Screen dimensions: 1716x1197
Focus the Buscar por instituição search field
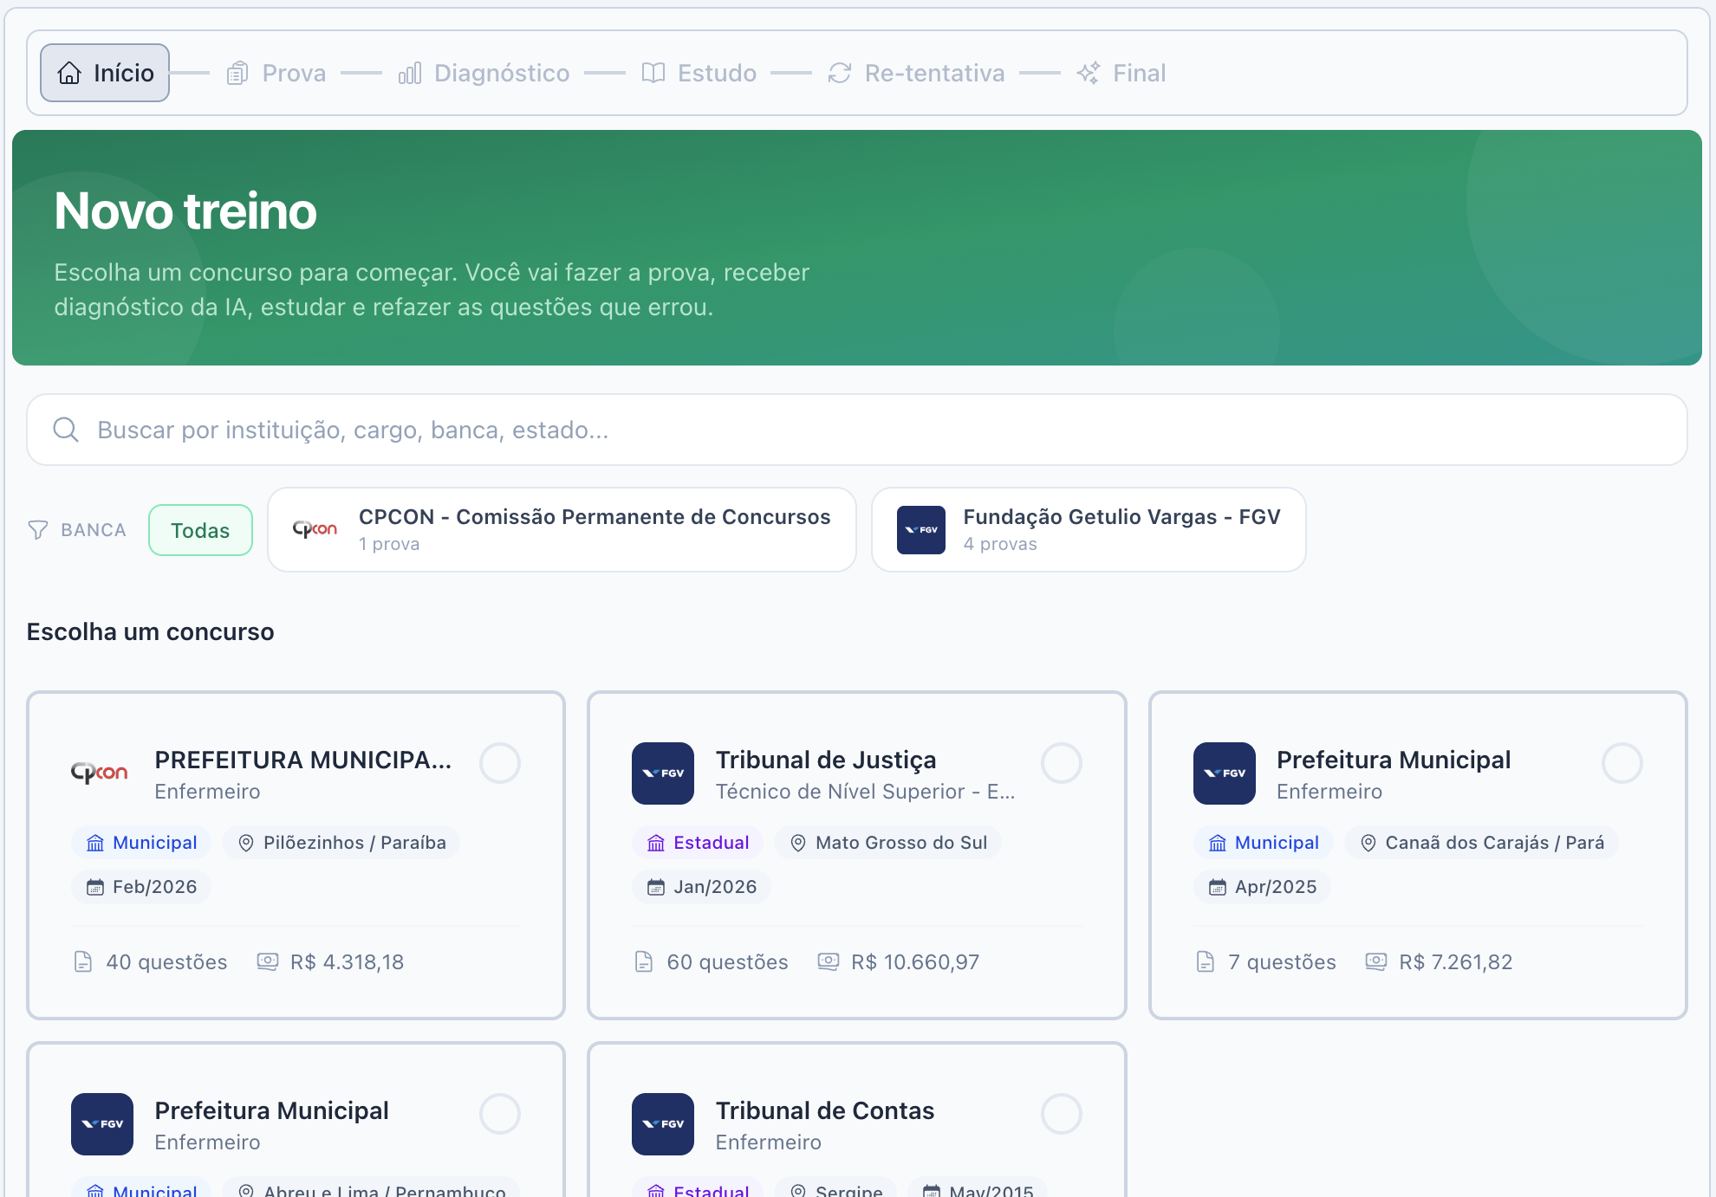tap(867, 430)
